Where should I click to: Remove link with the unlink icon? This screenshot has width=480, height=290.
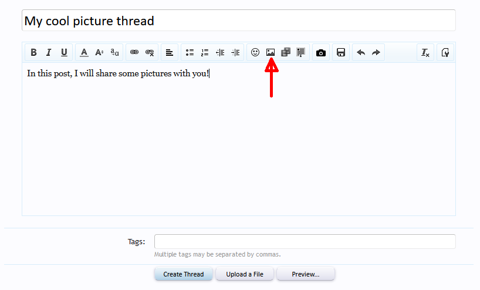click(x=150, y=52)
